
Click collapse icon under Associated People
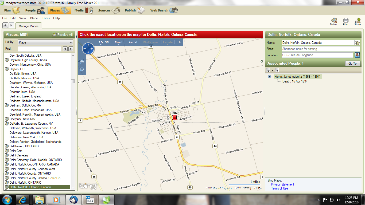pyautogui.click(x=277, y=70)
